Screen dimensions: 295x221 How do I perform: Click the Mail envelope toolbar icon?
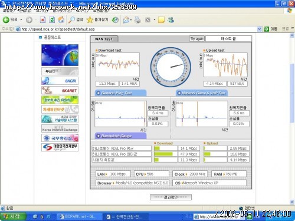point(126,20)
